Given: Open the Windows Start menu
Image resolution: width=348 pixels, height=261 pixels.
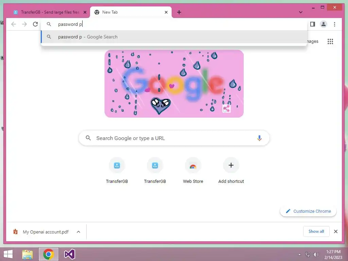Looking at the screenshot, I should 8,254.
